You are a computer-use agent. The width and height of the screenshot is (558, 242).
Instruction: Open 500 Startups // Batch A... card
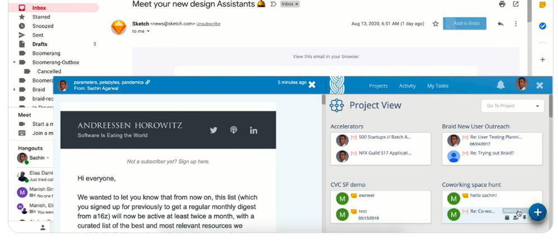tap(381, 139)
